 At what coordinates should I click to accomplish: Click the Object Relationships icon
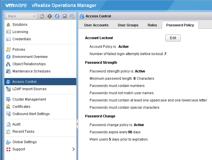[8, 64]
